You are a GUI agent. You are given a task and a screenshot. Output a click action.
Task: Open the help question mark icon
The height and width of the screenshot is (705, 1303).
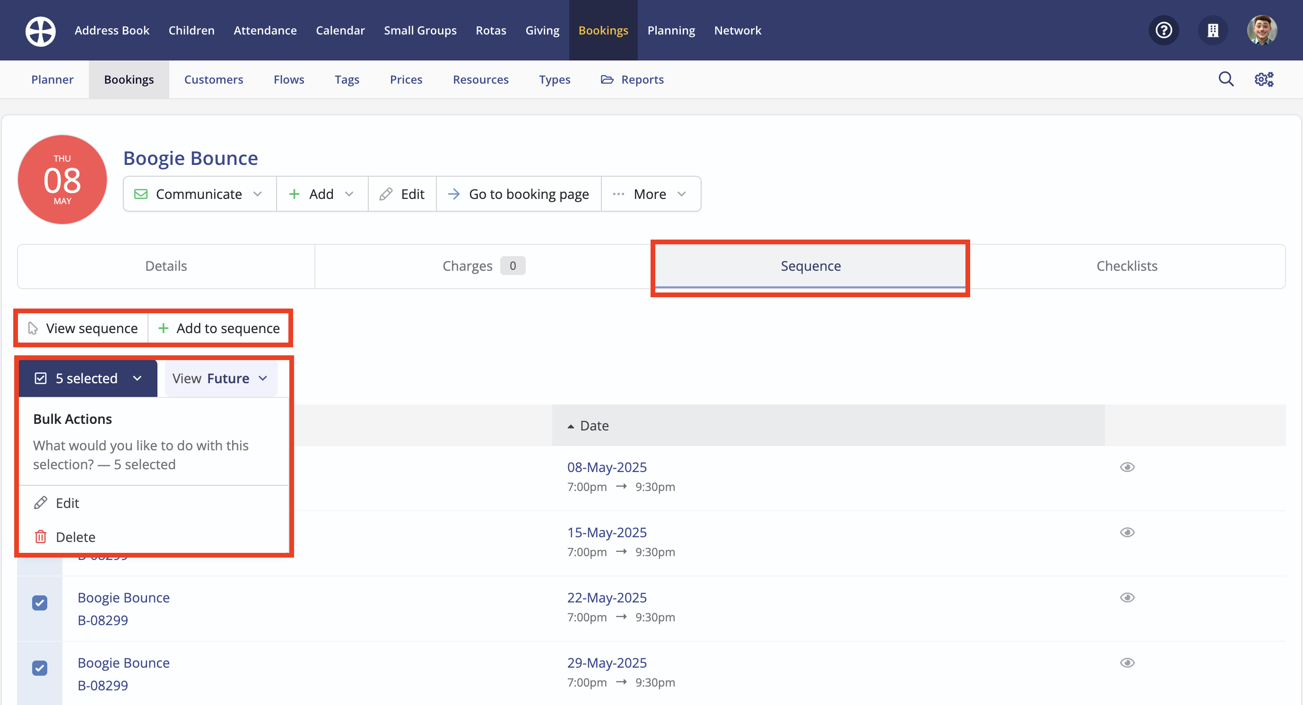click(x=1164, y=30)
